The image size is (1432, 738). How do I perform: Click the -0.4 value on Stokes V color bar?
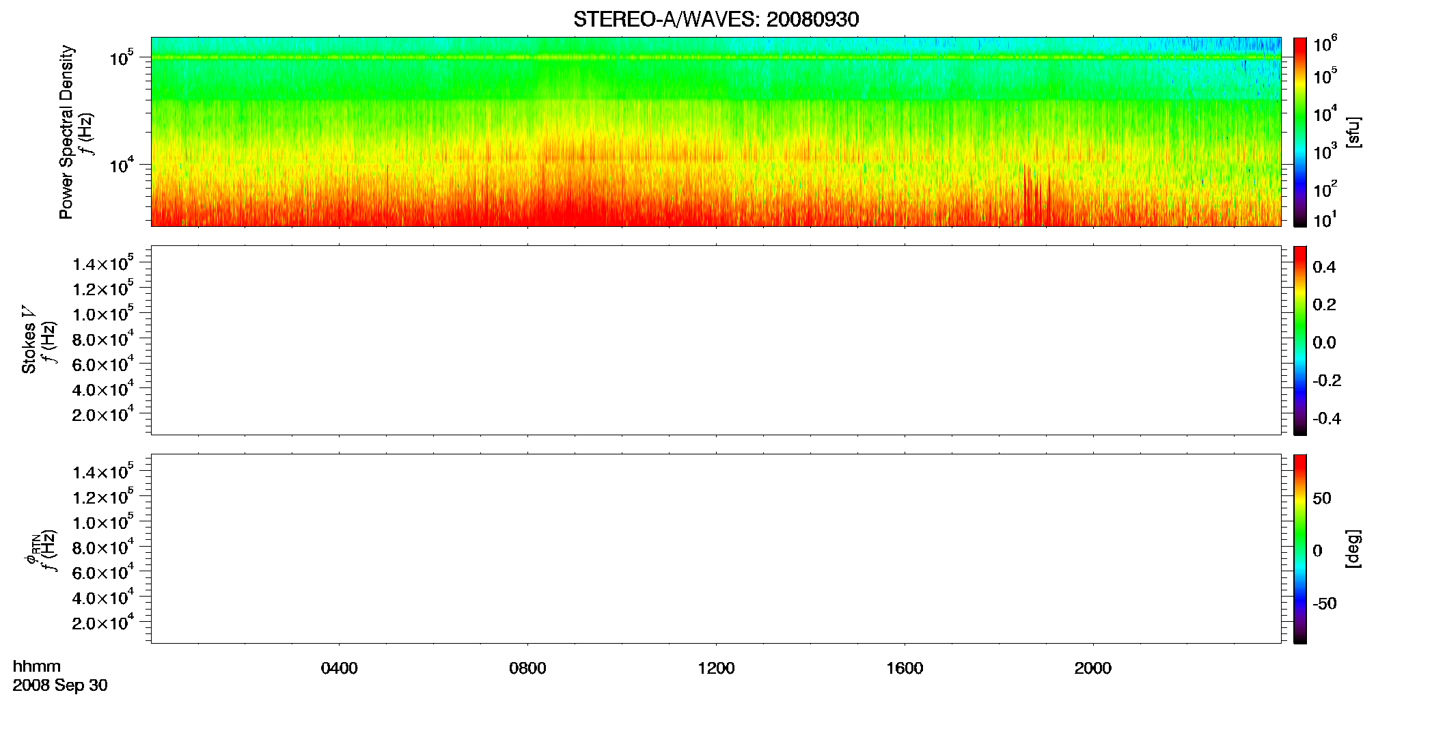[1327, 418]
